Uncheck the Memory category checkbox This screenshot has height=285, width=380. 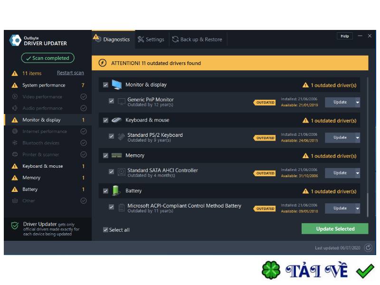tap(105, 156)
